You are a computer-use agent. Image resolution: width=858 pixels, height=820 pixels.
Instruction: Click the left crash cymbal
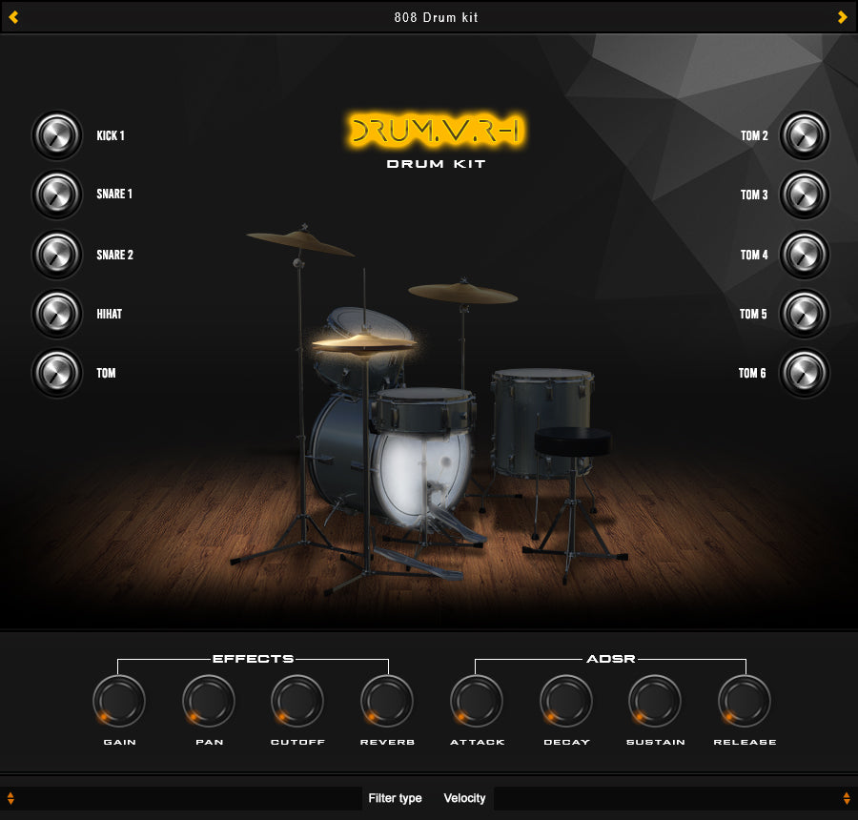(300, 242)
